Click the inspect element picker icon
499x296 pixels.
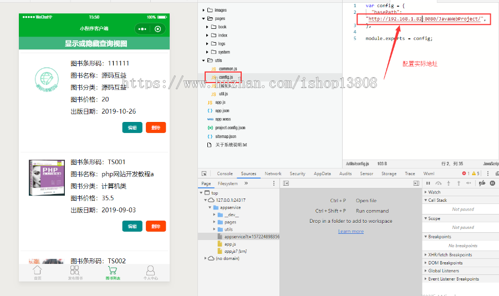point(204,173)
